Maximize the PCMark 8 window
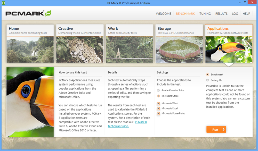The image size is (258, 151). [245, 3]
